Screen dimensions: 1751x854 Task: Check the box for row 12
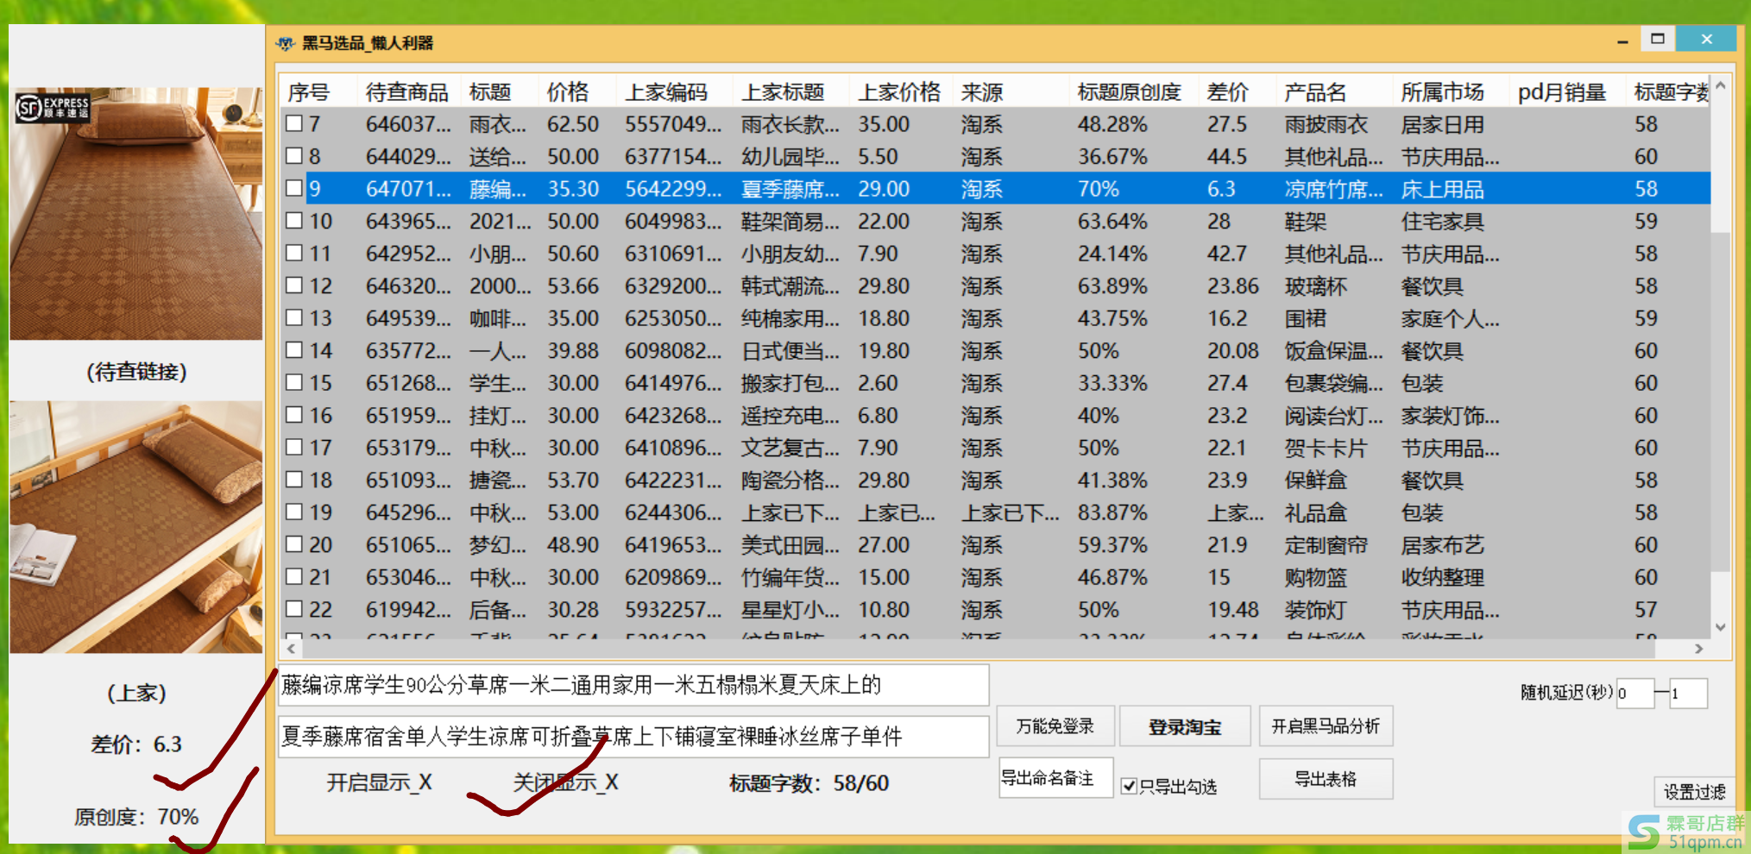coord(294,286)
